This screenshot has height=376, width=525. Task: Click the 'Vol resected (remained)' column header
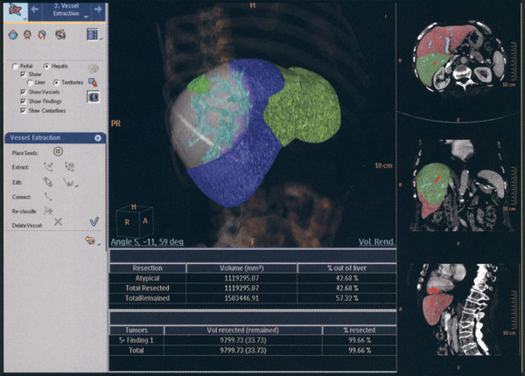click(242, 331)
